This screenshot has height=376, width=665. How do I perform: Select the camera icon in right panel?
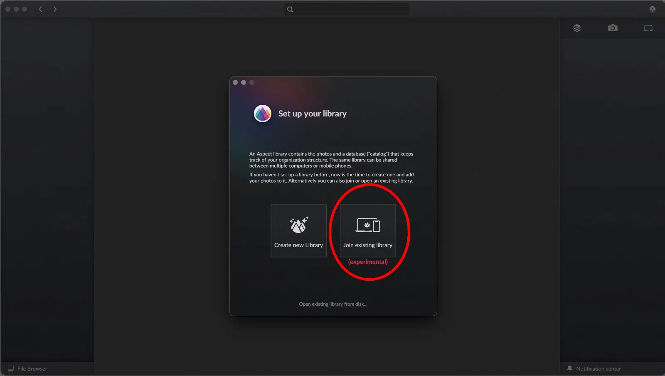coord(613,28)
